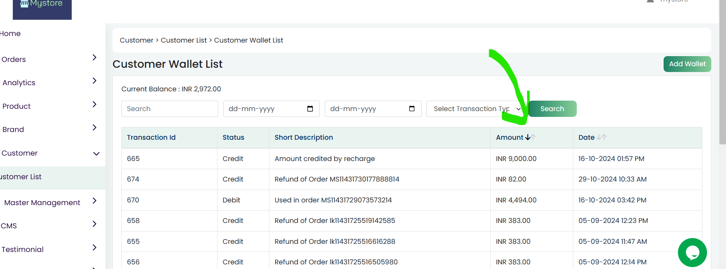This screenshot has height=269, width=726.
Task: Expand the Product sidebar menu
Action: click(x=95, y=105)
